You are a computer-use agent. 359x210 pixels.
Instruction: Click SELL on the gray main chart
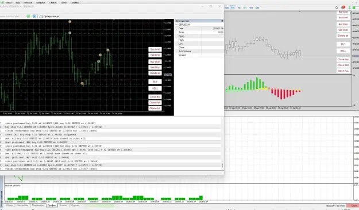tap(343, 51)
